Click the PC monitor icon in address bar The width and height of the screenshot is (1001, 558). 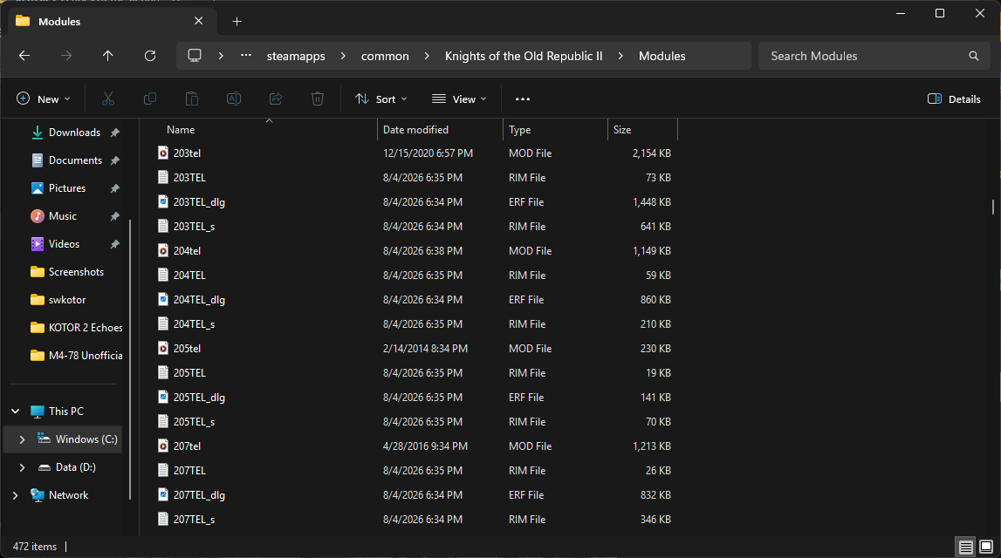tap(195, 56)
